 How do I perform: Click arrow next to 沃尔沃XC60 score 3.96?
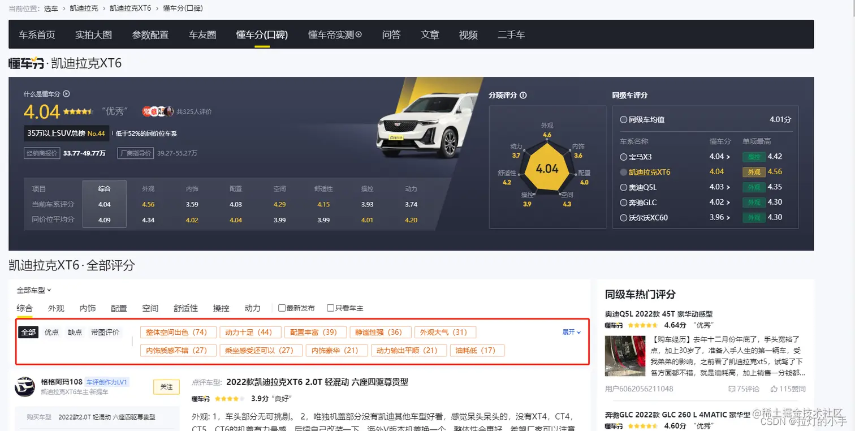coord(728,218)
